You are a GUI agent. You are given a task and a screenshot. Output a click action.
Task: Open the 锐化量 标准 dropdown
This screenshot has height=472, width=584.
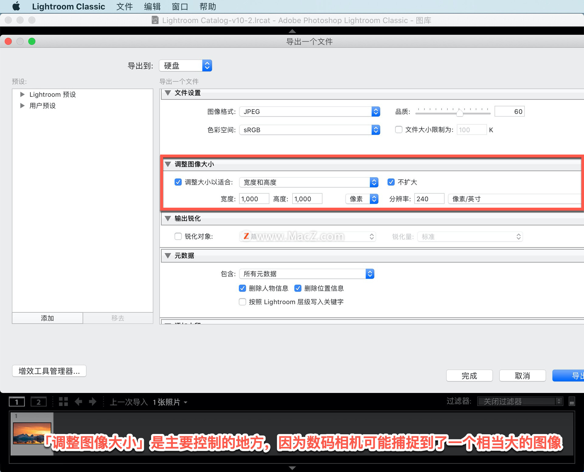point(470,237)
